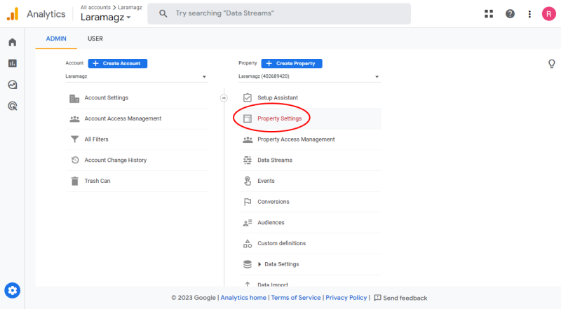
Task: Open Account Change History text
Action: pyautogui.click(x=116, y=160)
